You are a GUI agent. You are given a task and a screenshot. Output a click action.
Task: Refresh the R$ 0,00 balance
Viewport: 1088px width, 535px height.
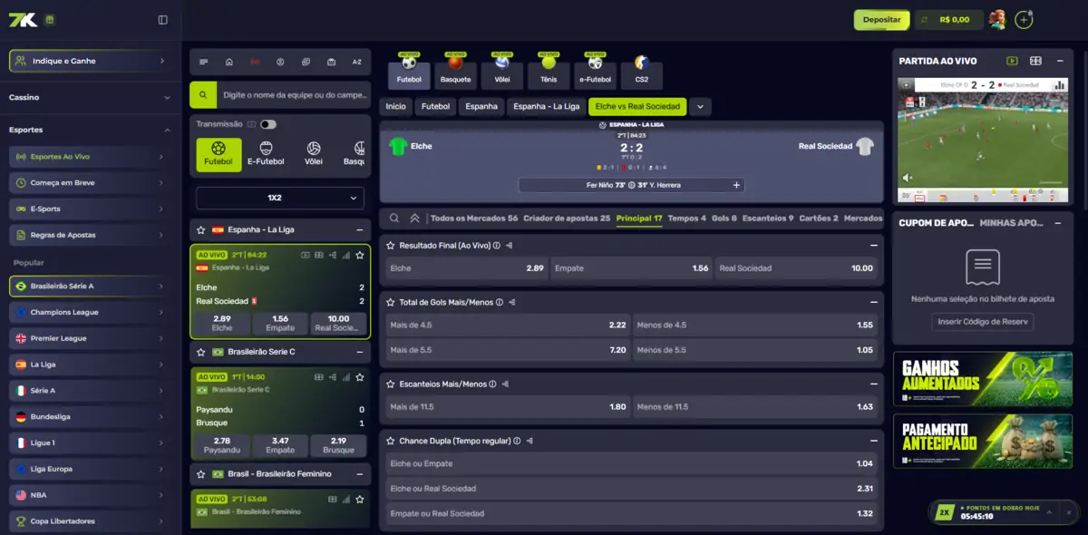926,19
